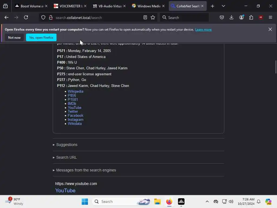Click Yes, open Firefox button
This screenshot has height=208, width=277.
pyautogui.click(x=41, y=37)
